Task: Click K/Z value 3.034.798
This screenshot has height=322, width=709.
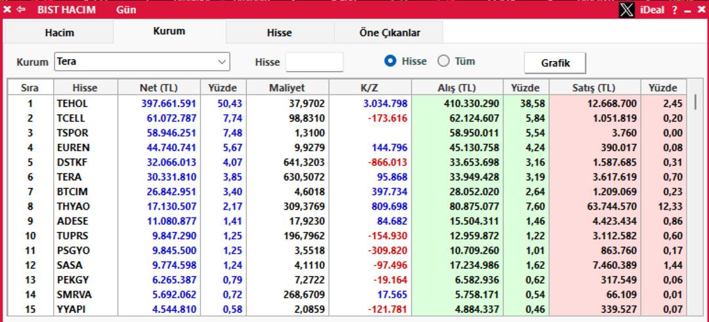Action: (x=385, y=104)
